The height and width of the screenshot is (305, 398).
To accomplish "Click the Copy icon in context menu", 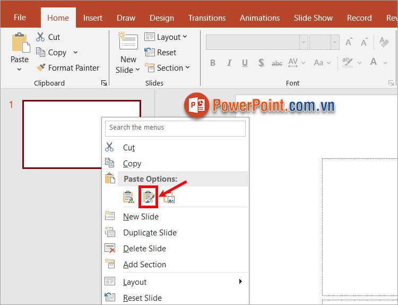I will pos(110,163).
